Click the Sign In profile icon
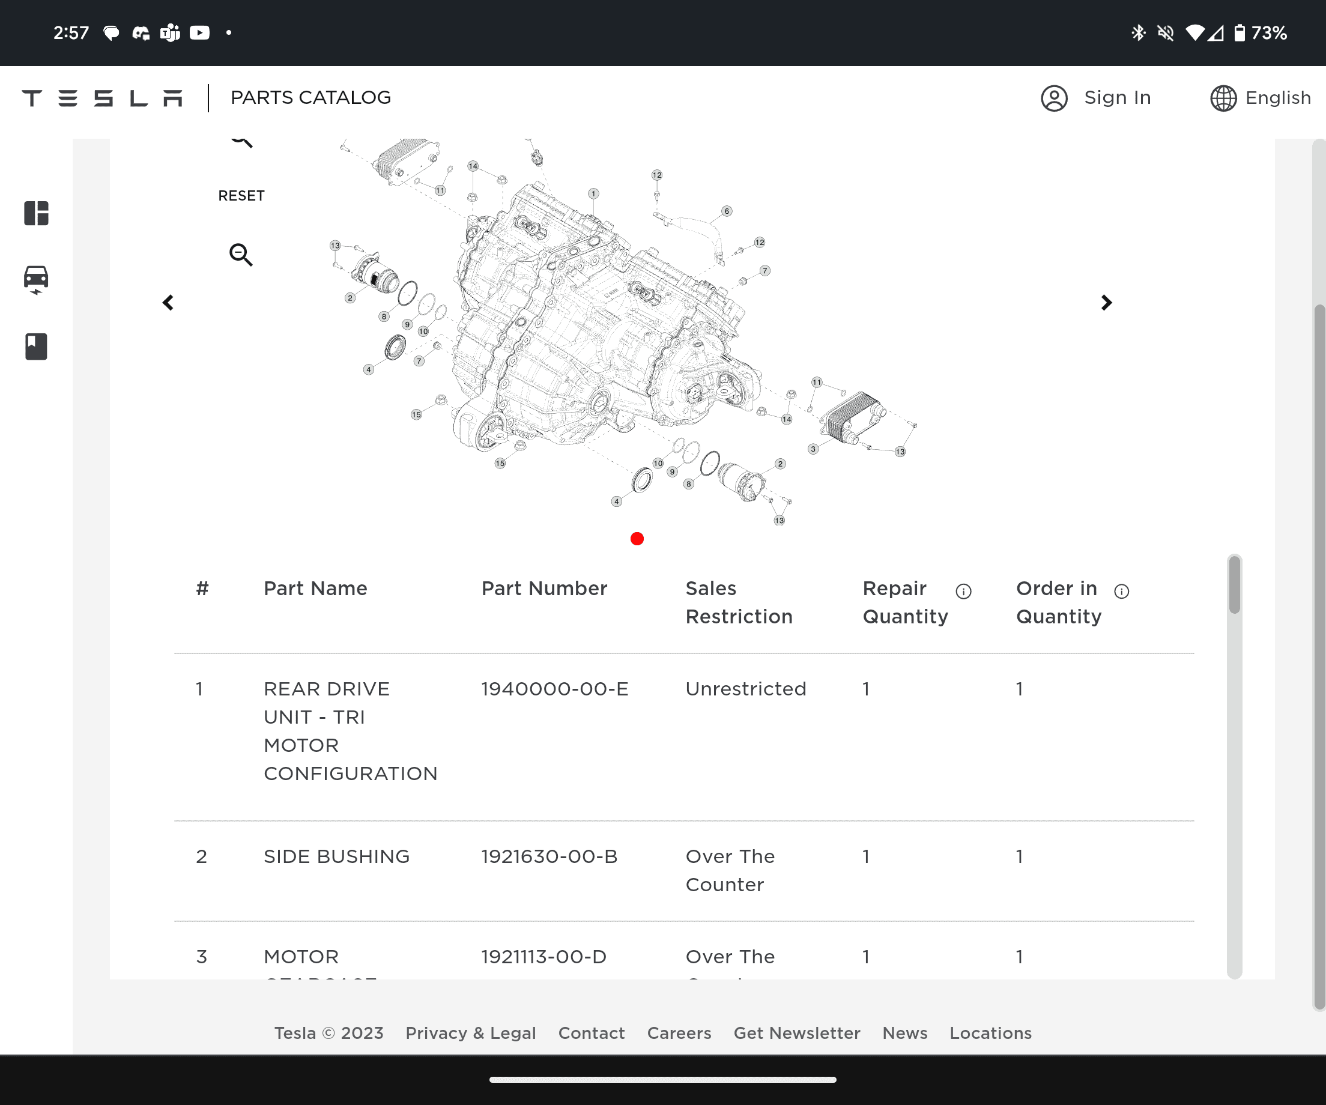The image size is (1326, 1105). [1054, 98]
